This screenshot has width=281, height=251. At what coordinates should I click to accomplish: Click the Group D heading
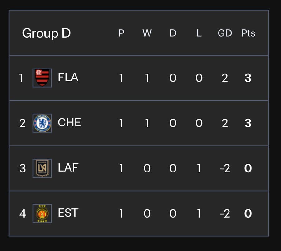[x=47, y=33]
